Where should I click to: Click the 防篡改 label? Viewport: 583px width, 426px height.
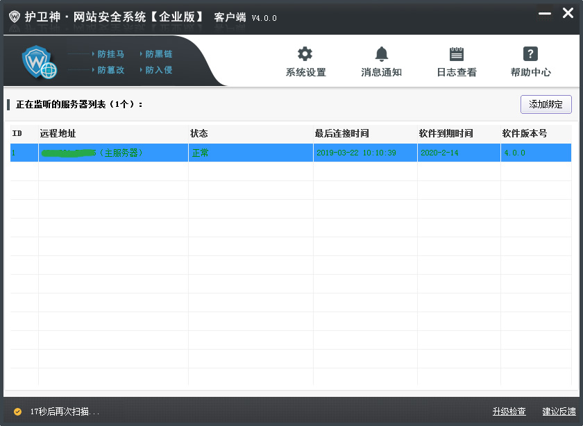111,70
